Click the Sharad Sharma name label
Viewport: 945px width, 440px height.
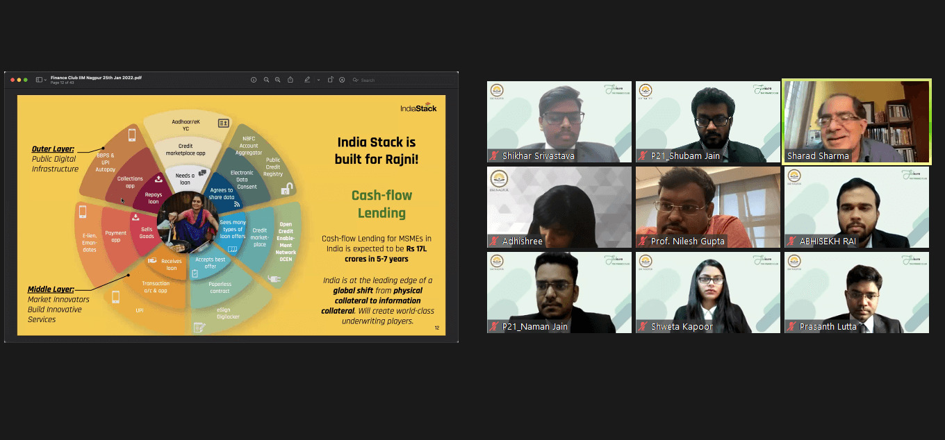818,156
